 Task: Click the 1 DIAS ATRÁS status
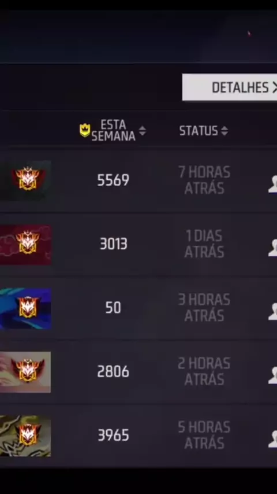(x=204, y=244)
